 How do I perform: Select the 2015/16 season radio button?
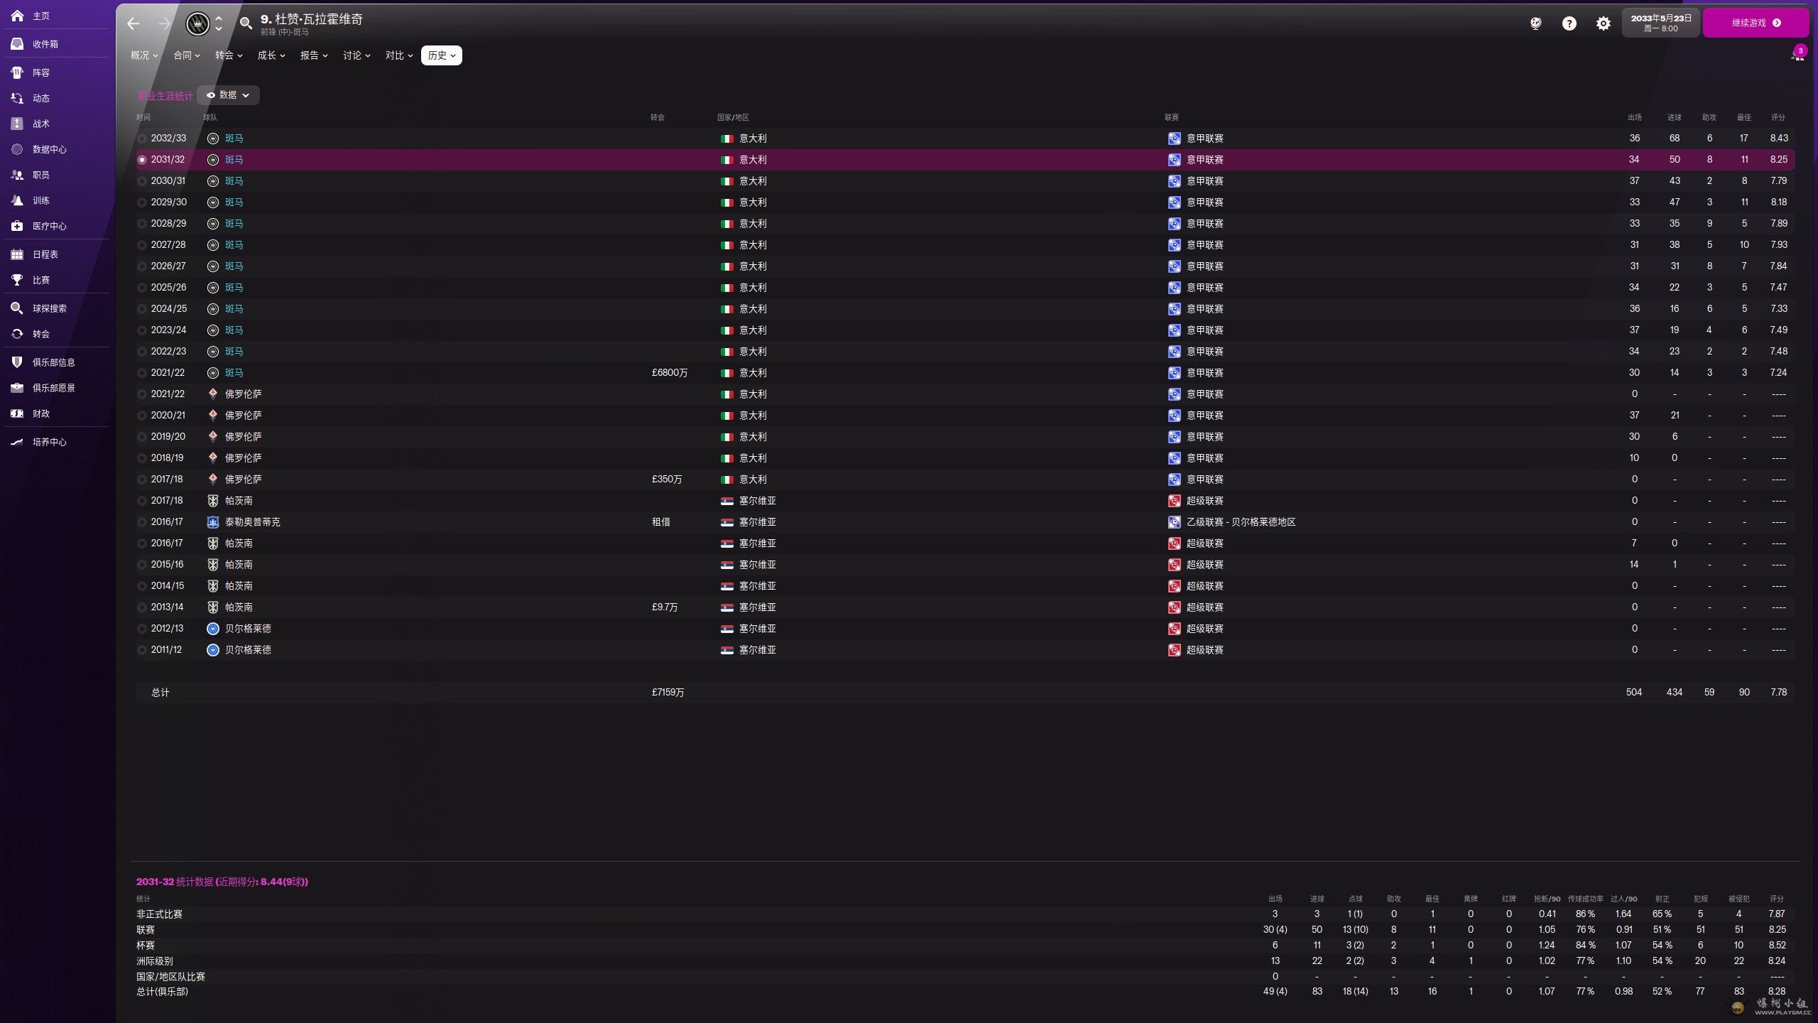(x=142, y=565)
